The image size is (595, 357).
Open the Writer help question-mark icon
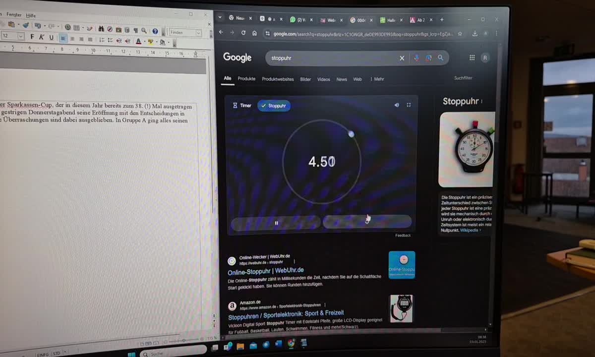click(x=155, y=31)
